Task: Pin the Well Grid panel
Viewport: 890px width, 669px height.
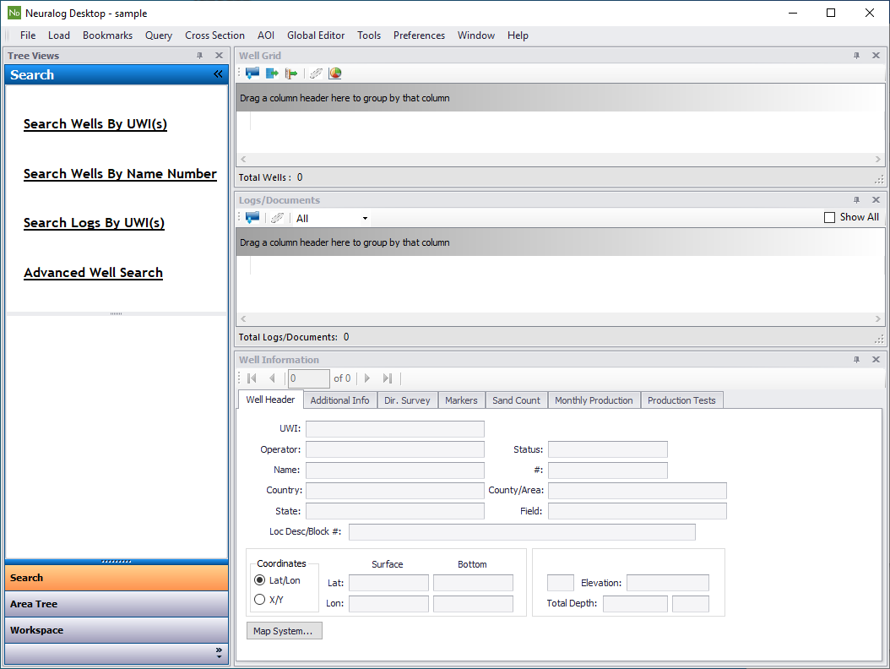Action: [x=856, y=56]
